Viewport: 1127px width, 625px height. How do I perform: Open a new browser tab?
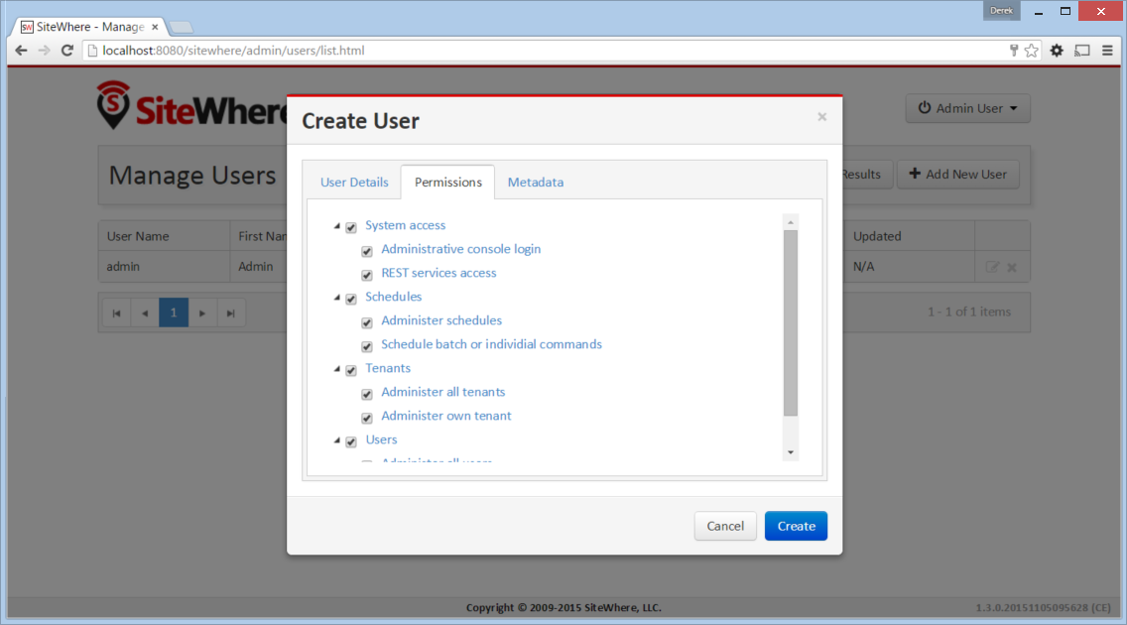click(x=182, y=28)
